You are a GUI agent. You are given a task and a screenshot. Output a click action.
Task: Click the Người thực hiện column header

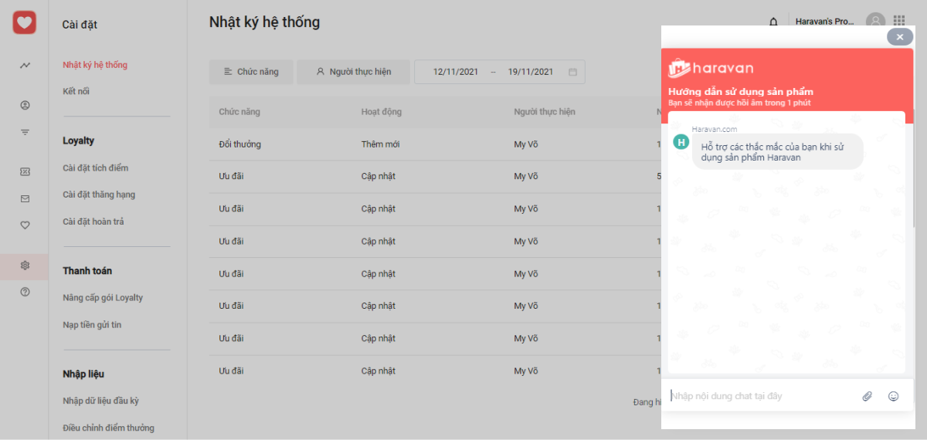(545, 112)
